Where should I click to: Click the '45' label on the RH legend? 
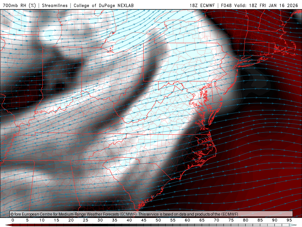coord(144,220)
